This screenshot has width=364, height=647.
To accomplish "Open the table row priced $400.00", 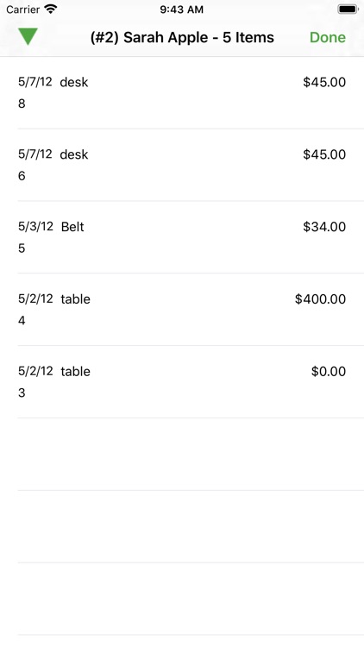I will tap(182, 309).
